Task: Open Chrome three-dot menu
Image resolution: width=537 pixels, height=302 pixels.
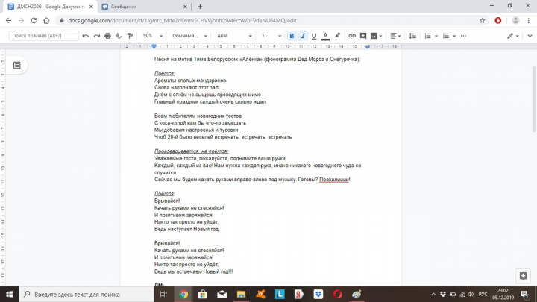Action: click(529, 21)
